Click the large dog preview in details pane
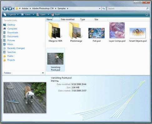This screenshot has height=124, width=152. pyautogui.click(x=25, y=98)
